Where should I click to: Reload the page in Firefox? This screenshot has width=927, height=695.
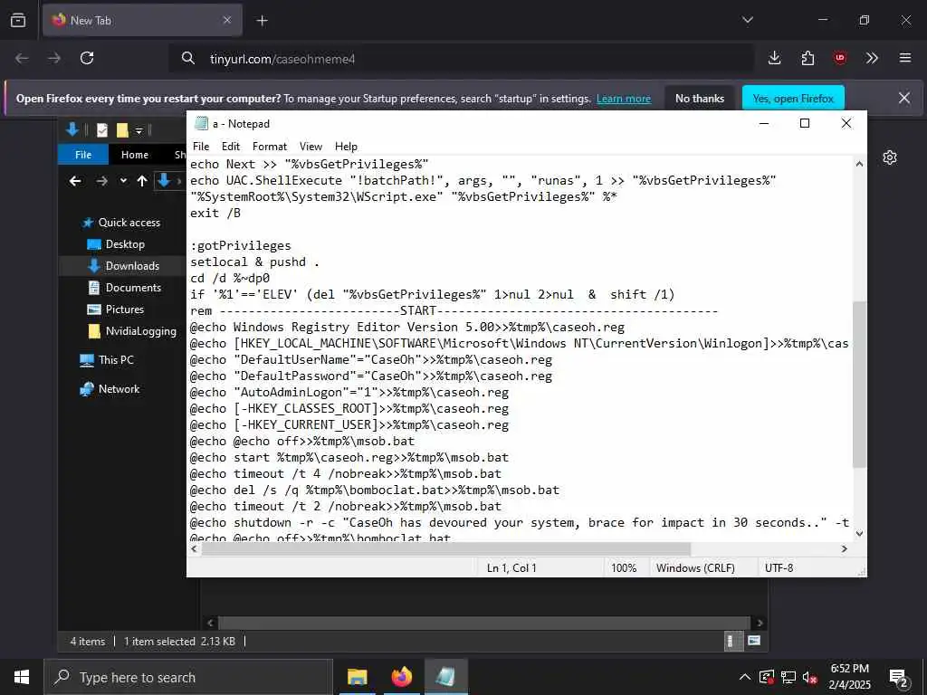tap(87, 58)
